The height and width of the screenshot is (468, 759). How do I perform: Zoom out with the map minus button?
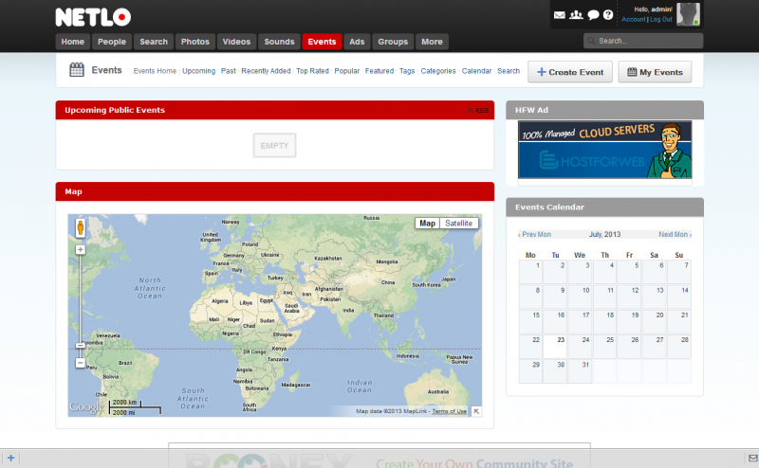tap(81, 363)
